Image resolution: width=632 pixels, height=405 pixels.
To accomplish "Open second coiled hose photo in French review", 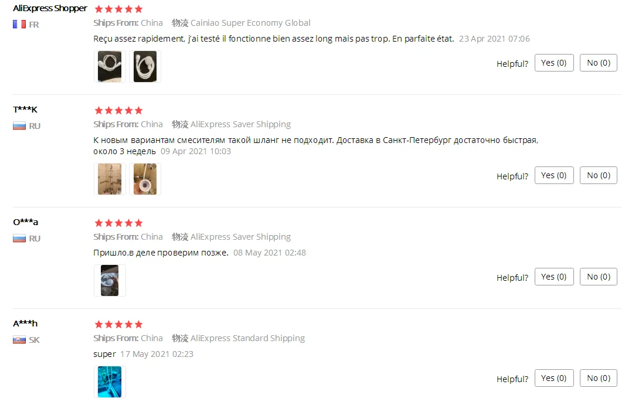I will 145,66.
